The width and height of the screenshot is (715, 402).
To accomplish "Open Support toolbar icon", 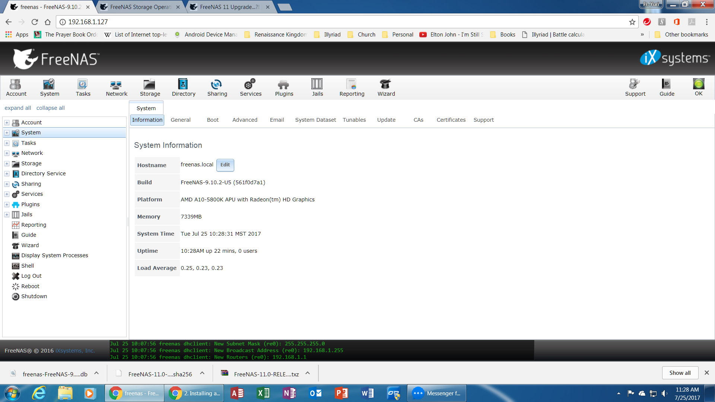I will point(635,88).
